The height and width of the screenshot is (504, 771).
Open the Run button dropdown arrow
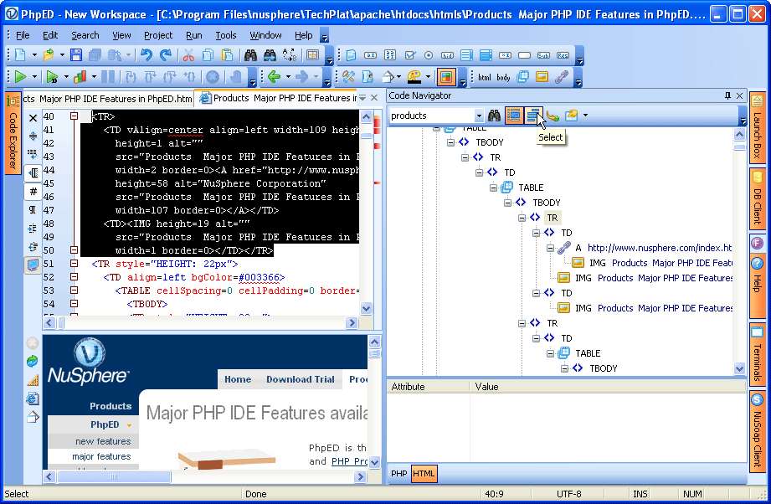34,77
